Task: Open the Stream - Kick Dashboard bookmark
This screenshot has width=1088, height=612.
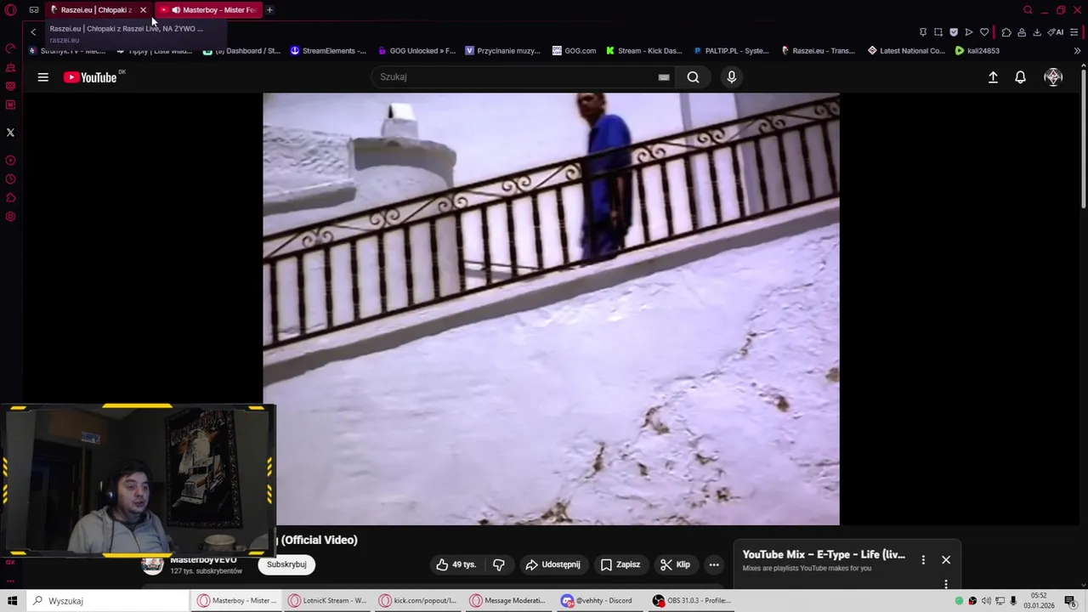Action: [x=644, y=51]
